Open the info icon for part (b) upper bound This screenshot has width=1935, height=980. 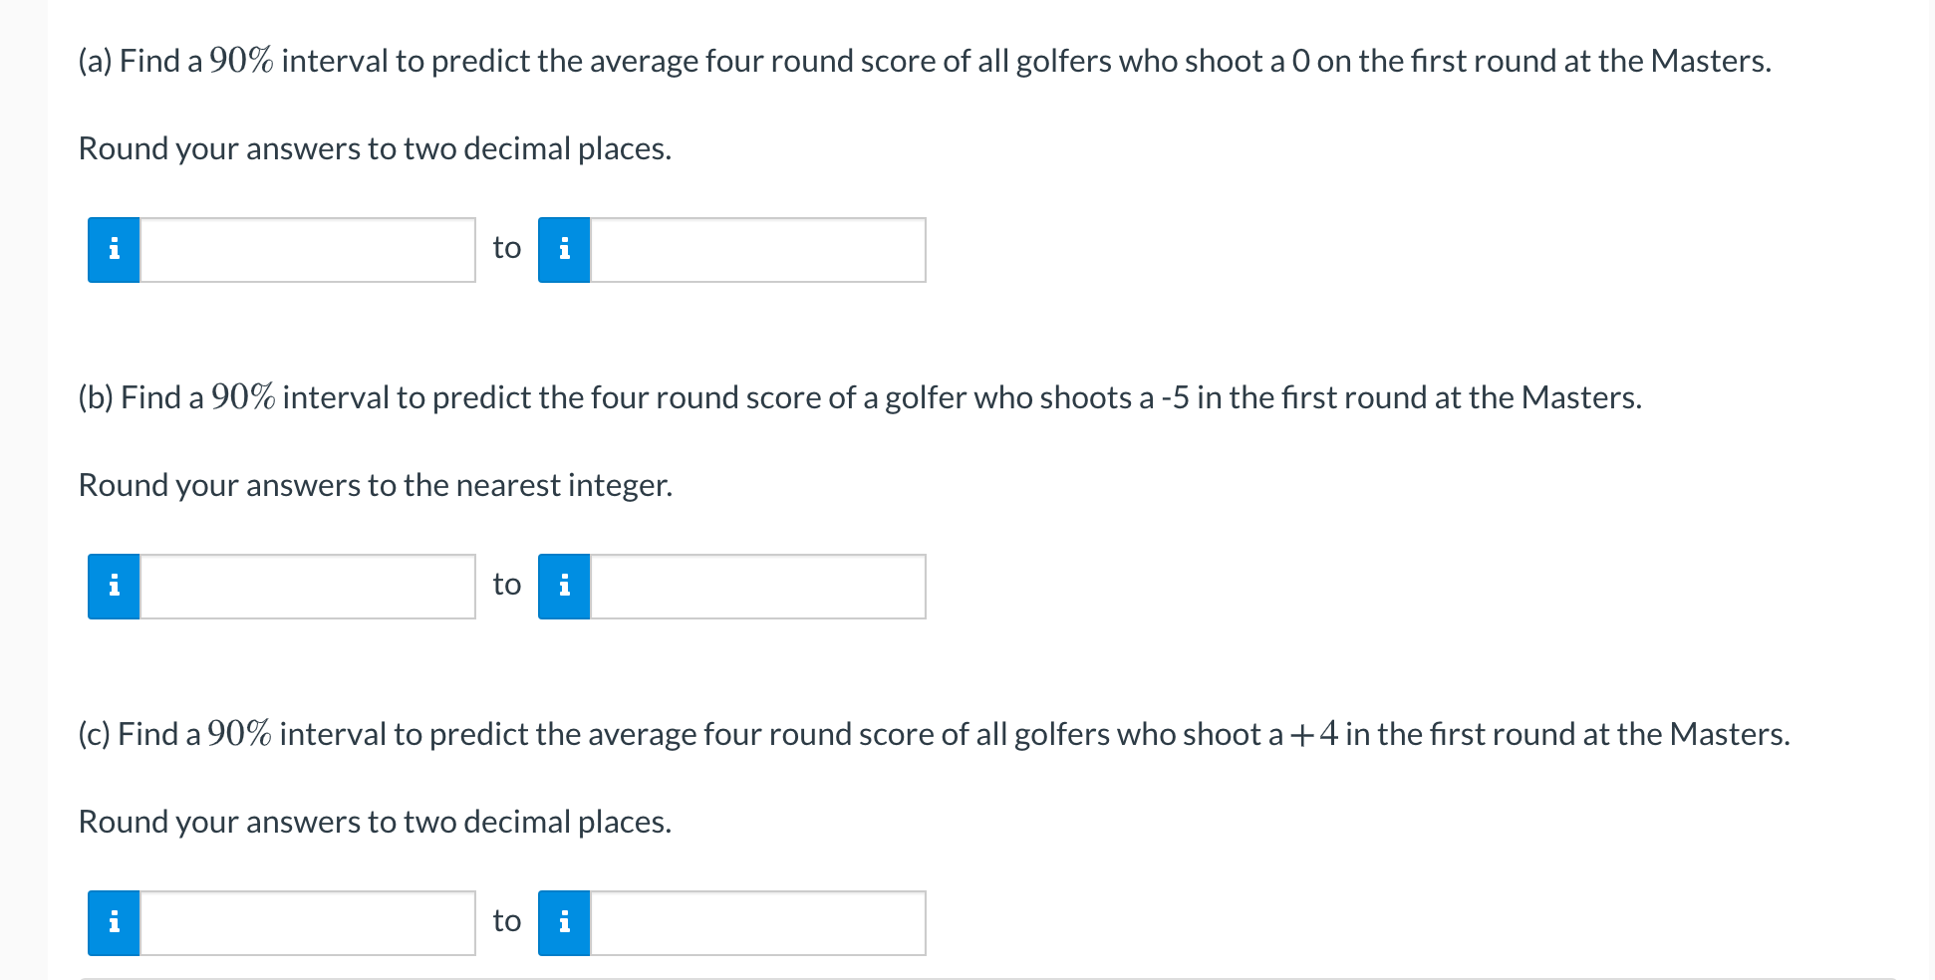(x=564, y=587)
